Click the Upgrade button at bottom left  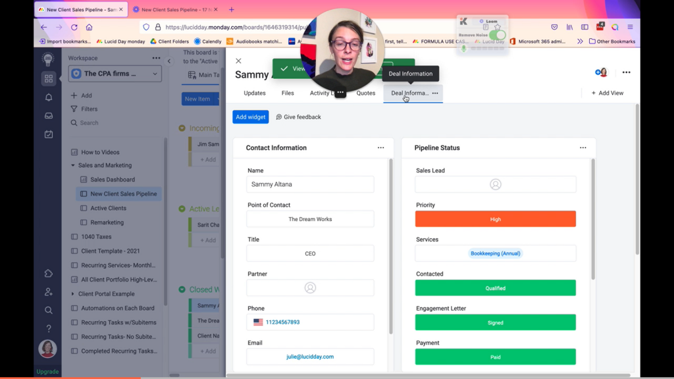47,372
